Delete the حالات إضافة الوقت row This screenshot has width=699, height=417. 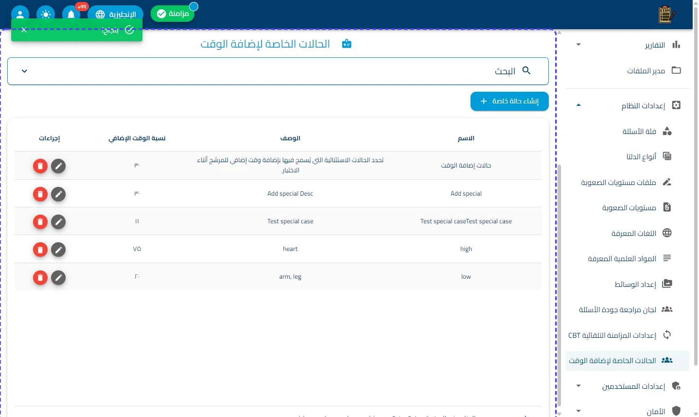pyautogui.click(x=40, y=166)
